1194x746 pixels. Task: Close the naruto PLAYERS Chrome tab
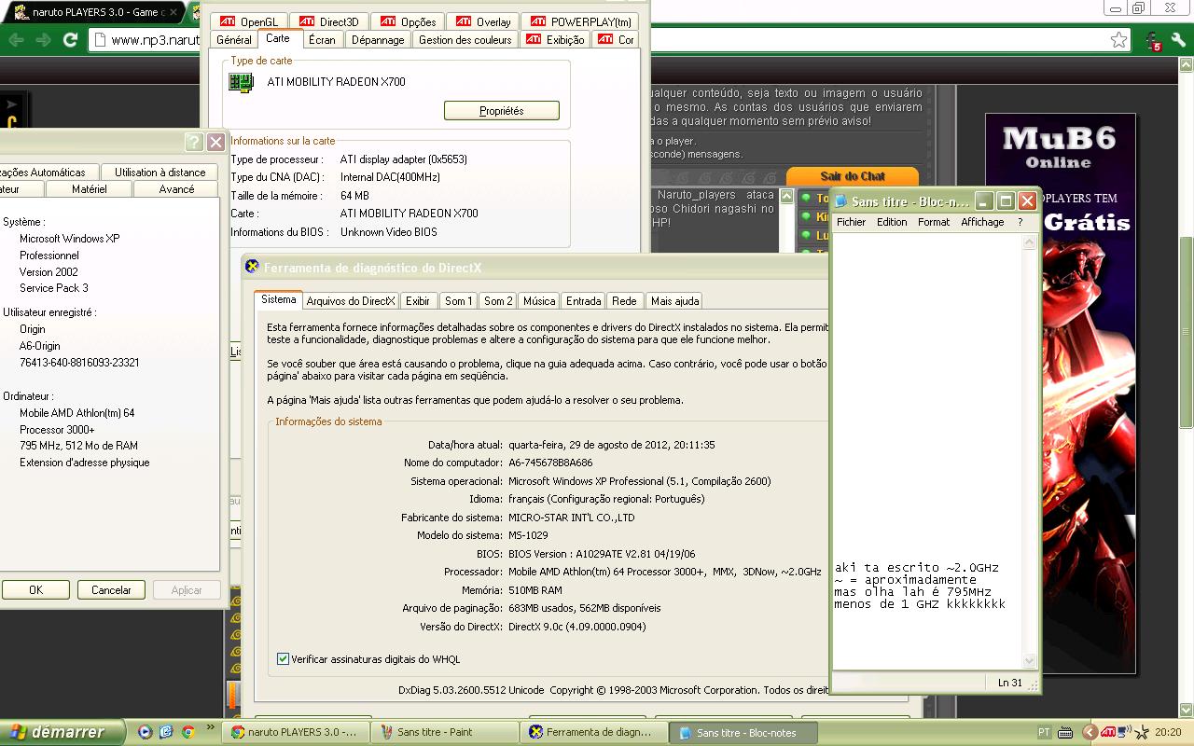[x=173, y=12]
